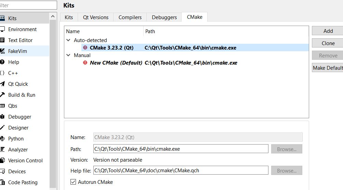Open the Designer pencil icon
The height and width of the screenshot is (190, 343).
pyautogui.click(x=2, y=127)
